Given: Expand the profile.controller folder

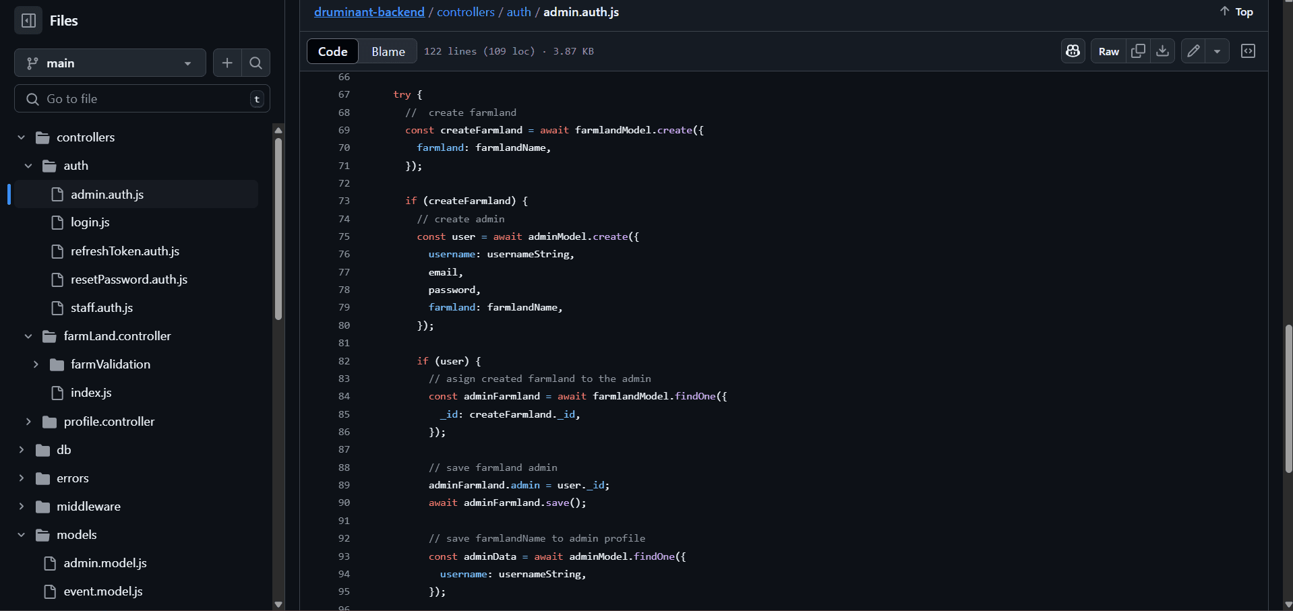Looking at the screenshot, I should [x=28, y=422].
